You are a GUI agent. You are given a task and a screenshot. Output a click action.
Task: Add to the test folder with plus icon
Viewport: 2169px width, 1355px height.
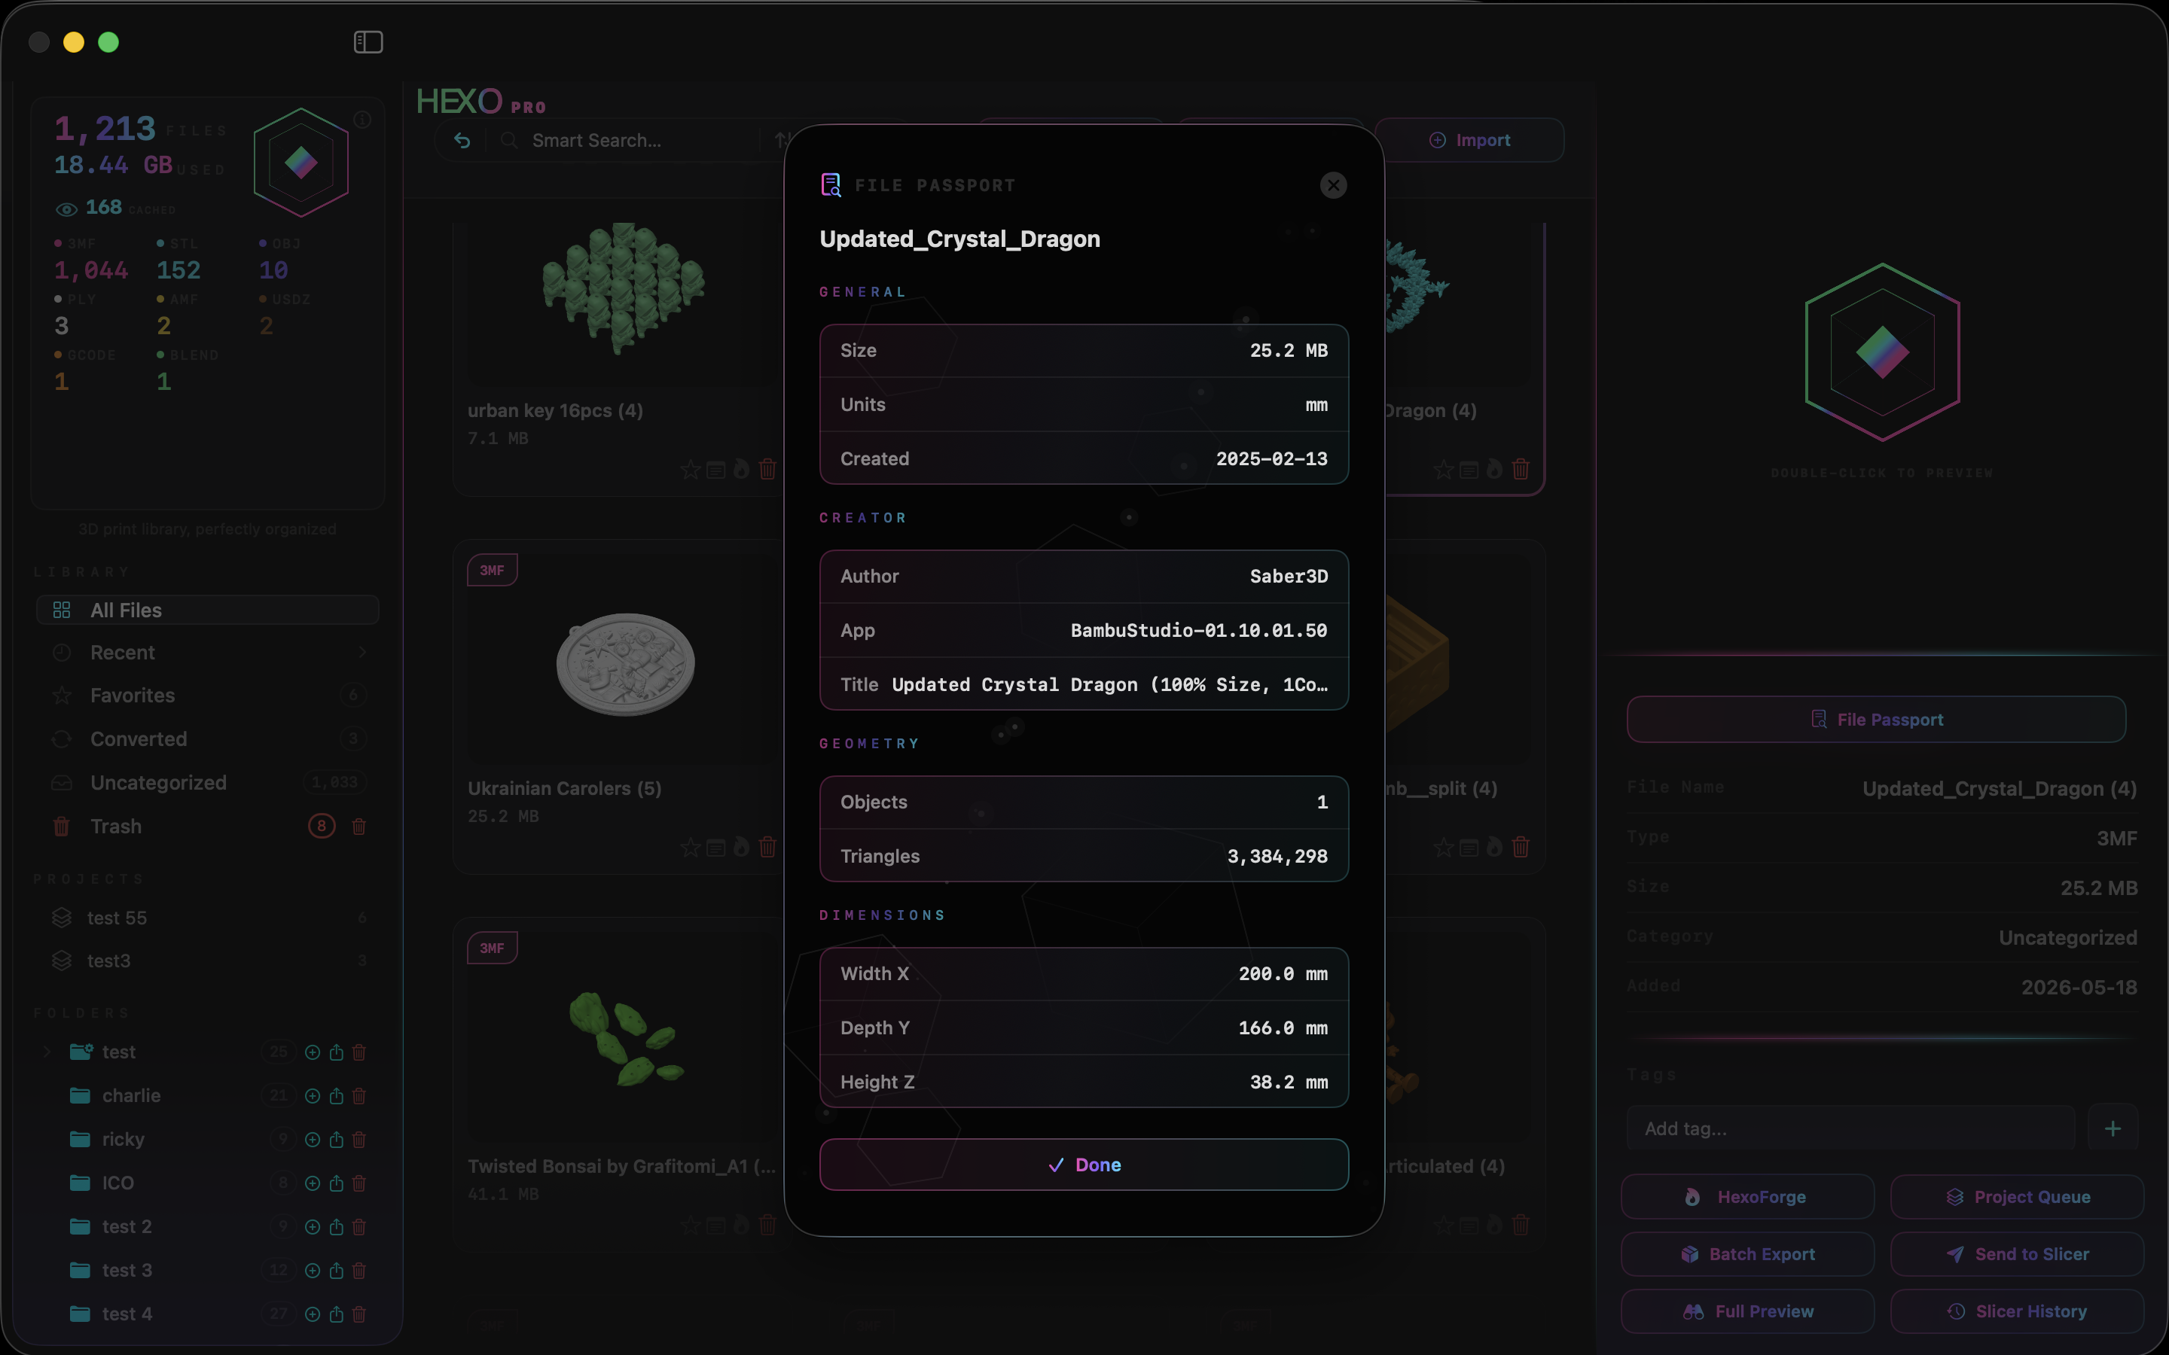click(312, 1052)
